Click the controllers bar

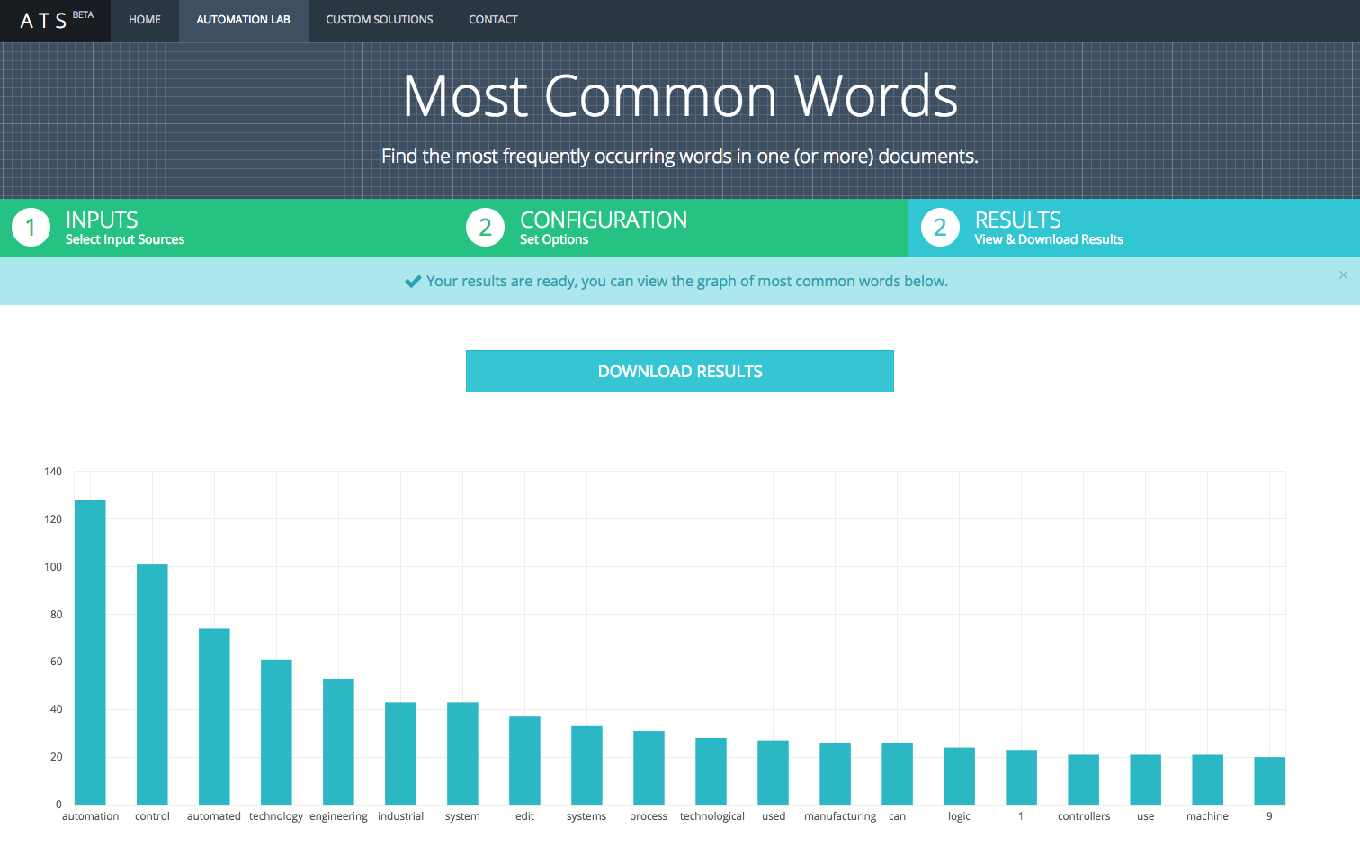tap(1083, 779)
